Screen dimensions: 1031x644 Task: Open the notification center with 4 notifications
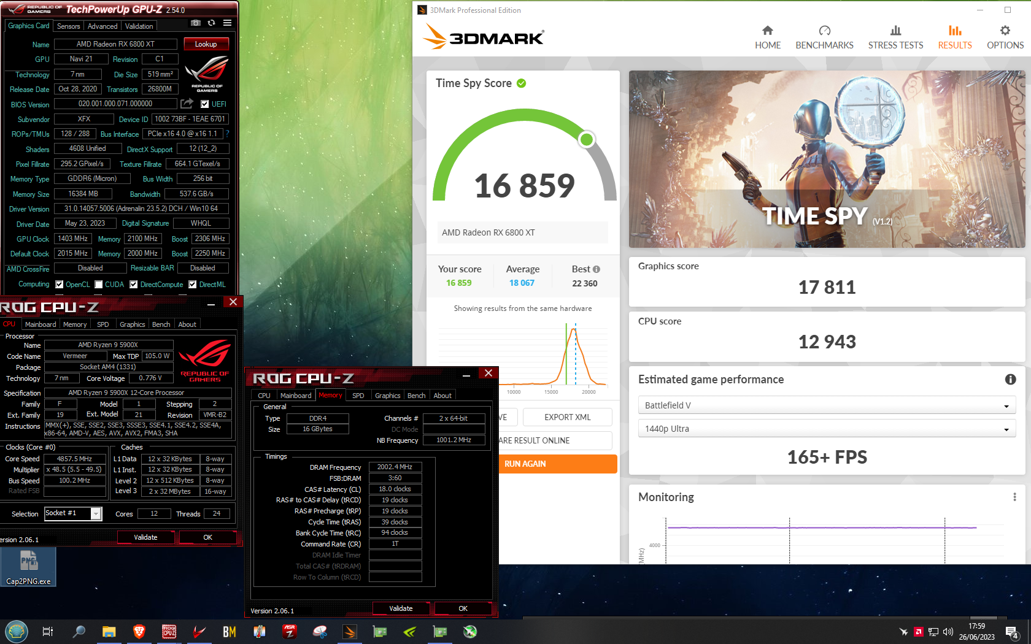click(1013, 632)
